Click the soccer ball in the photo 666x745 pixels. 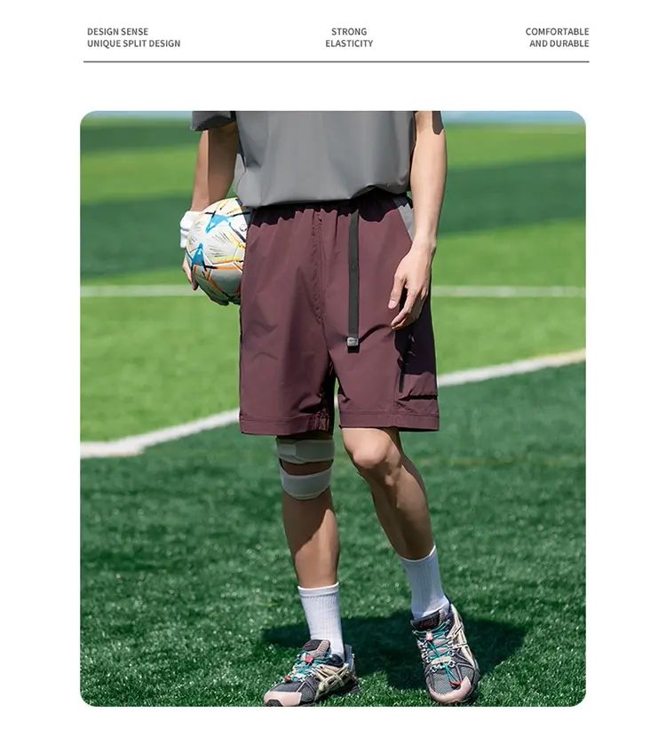tap(216, 251)
